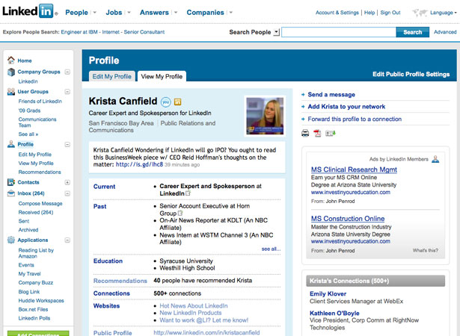Image resolution: width=460 pixels, height=336 pixels.
Task: Click the 'you' badge next to Krista Canfield
Action: click(x=166, y=102)
